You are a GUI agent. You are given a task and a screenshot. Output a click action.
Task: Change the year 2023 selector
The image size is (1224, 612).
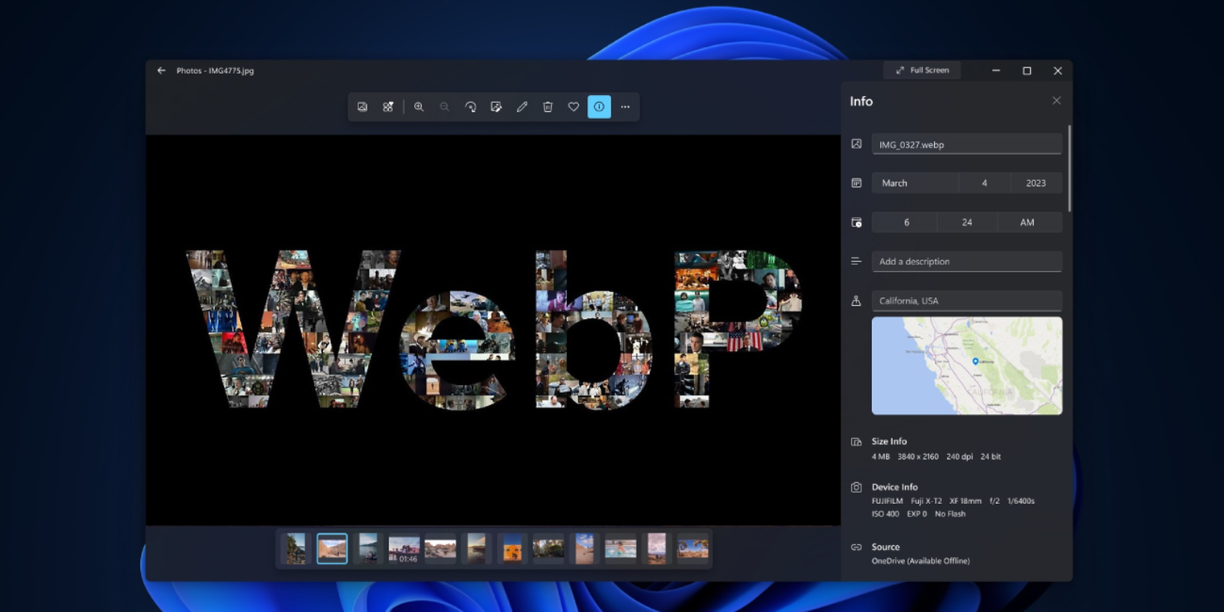coord(1036,183)
